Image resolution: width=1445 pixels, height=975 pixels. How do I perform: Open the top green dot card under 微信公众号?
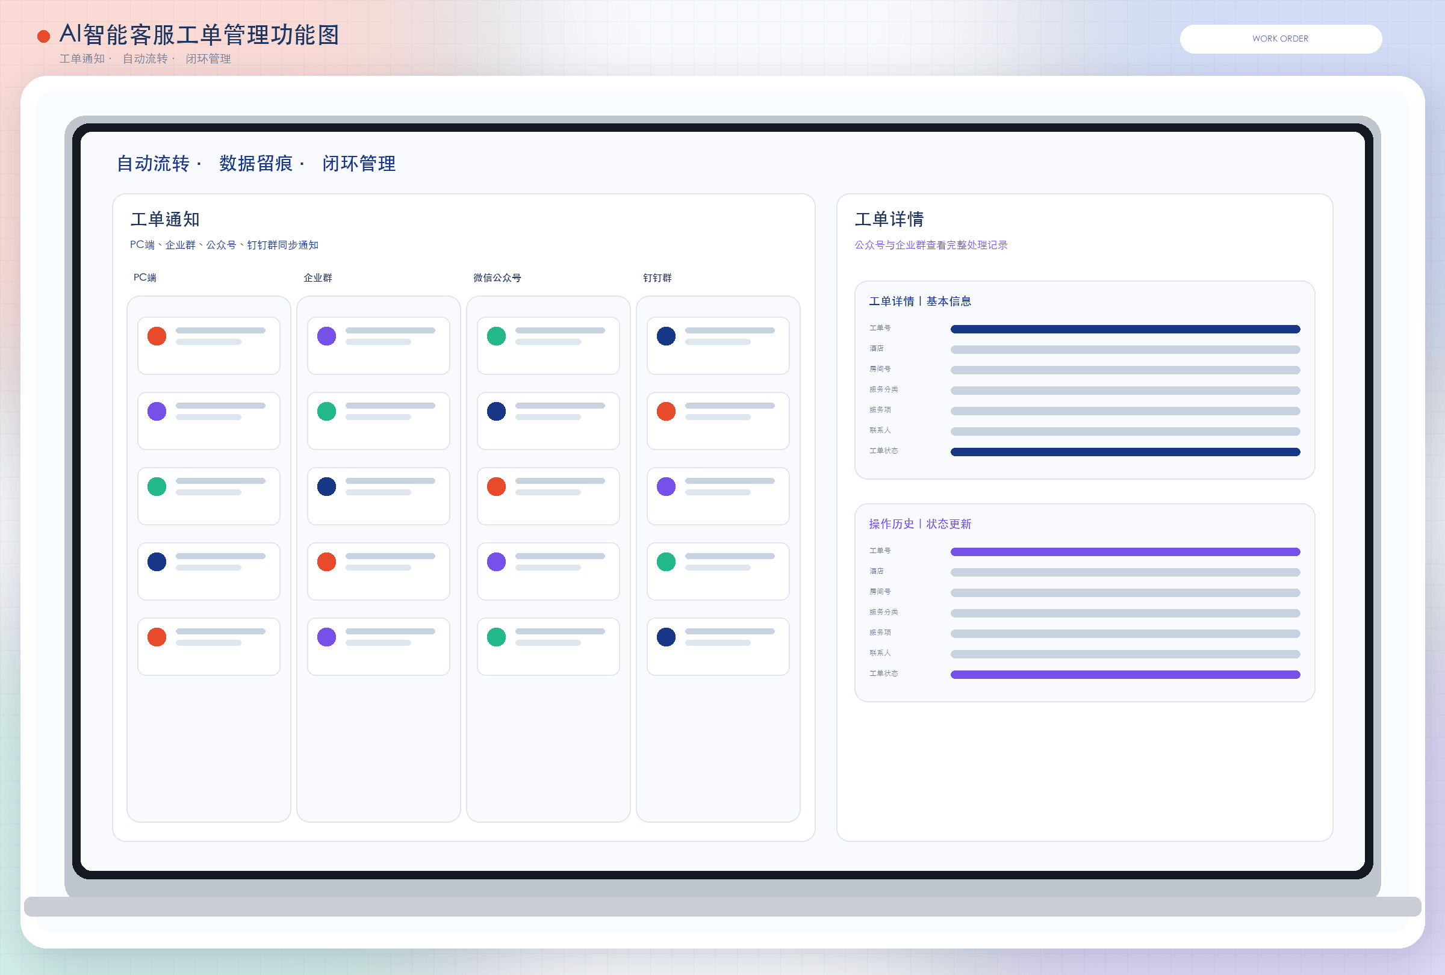tap(548, 345)
